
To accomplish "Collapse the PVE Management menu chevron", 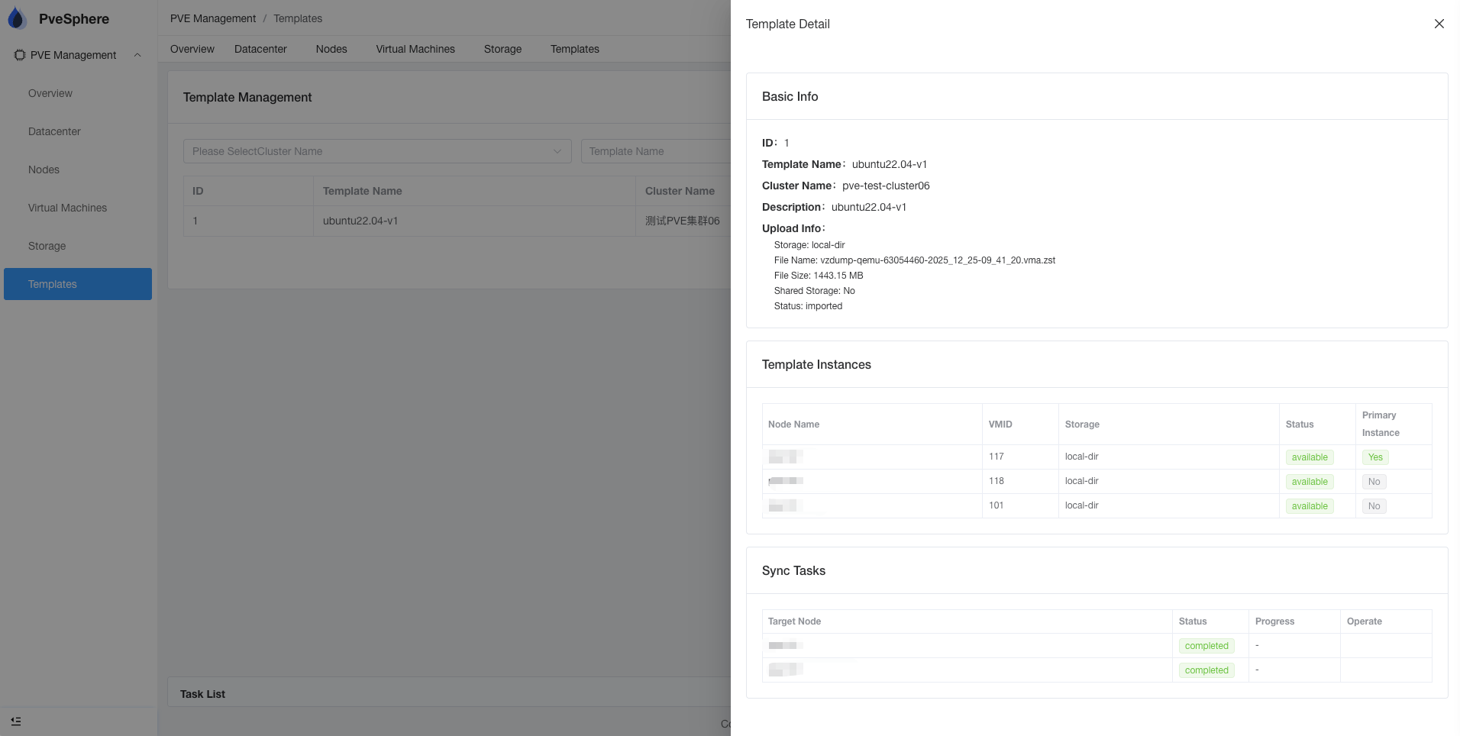I will point(137,55).
